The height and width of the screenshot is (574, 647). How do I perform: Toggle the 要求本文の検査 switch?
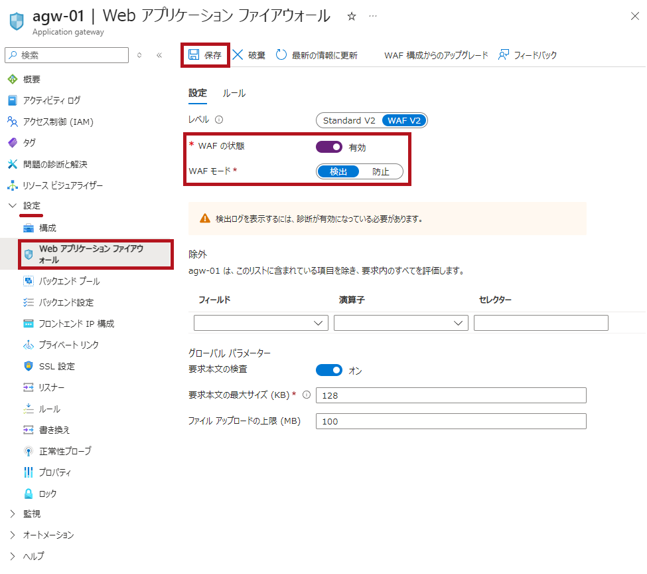(x=329, y=370)
